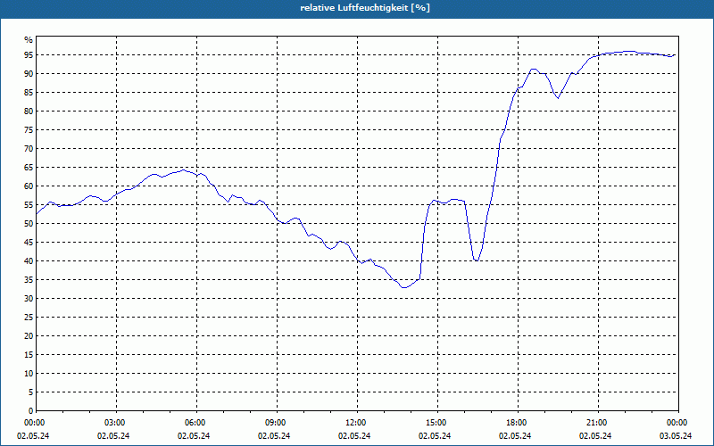Click the Y-axis value 50
This screenshot has height=446, width=714.
click(x=29, y=224)
